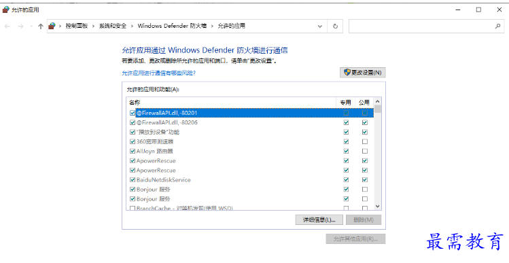Click the firewall icon in address bar
The image size is (509, 263).
click(52, 26)
